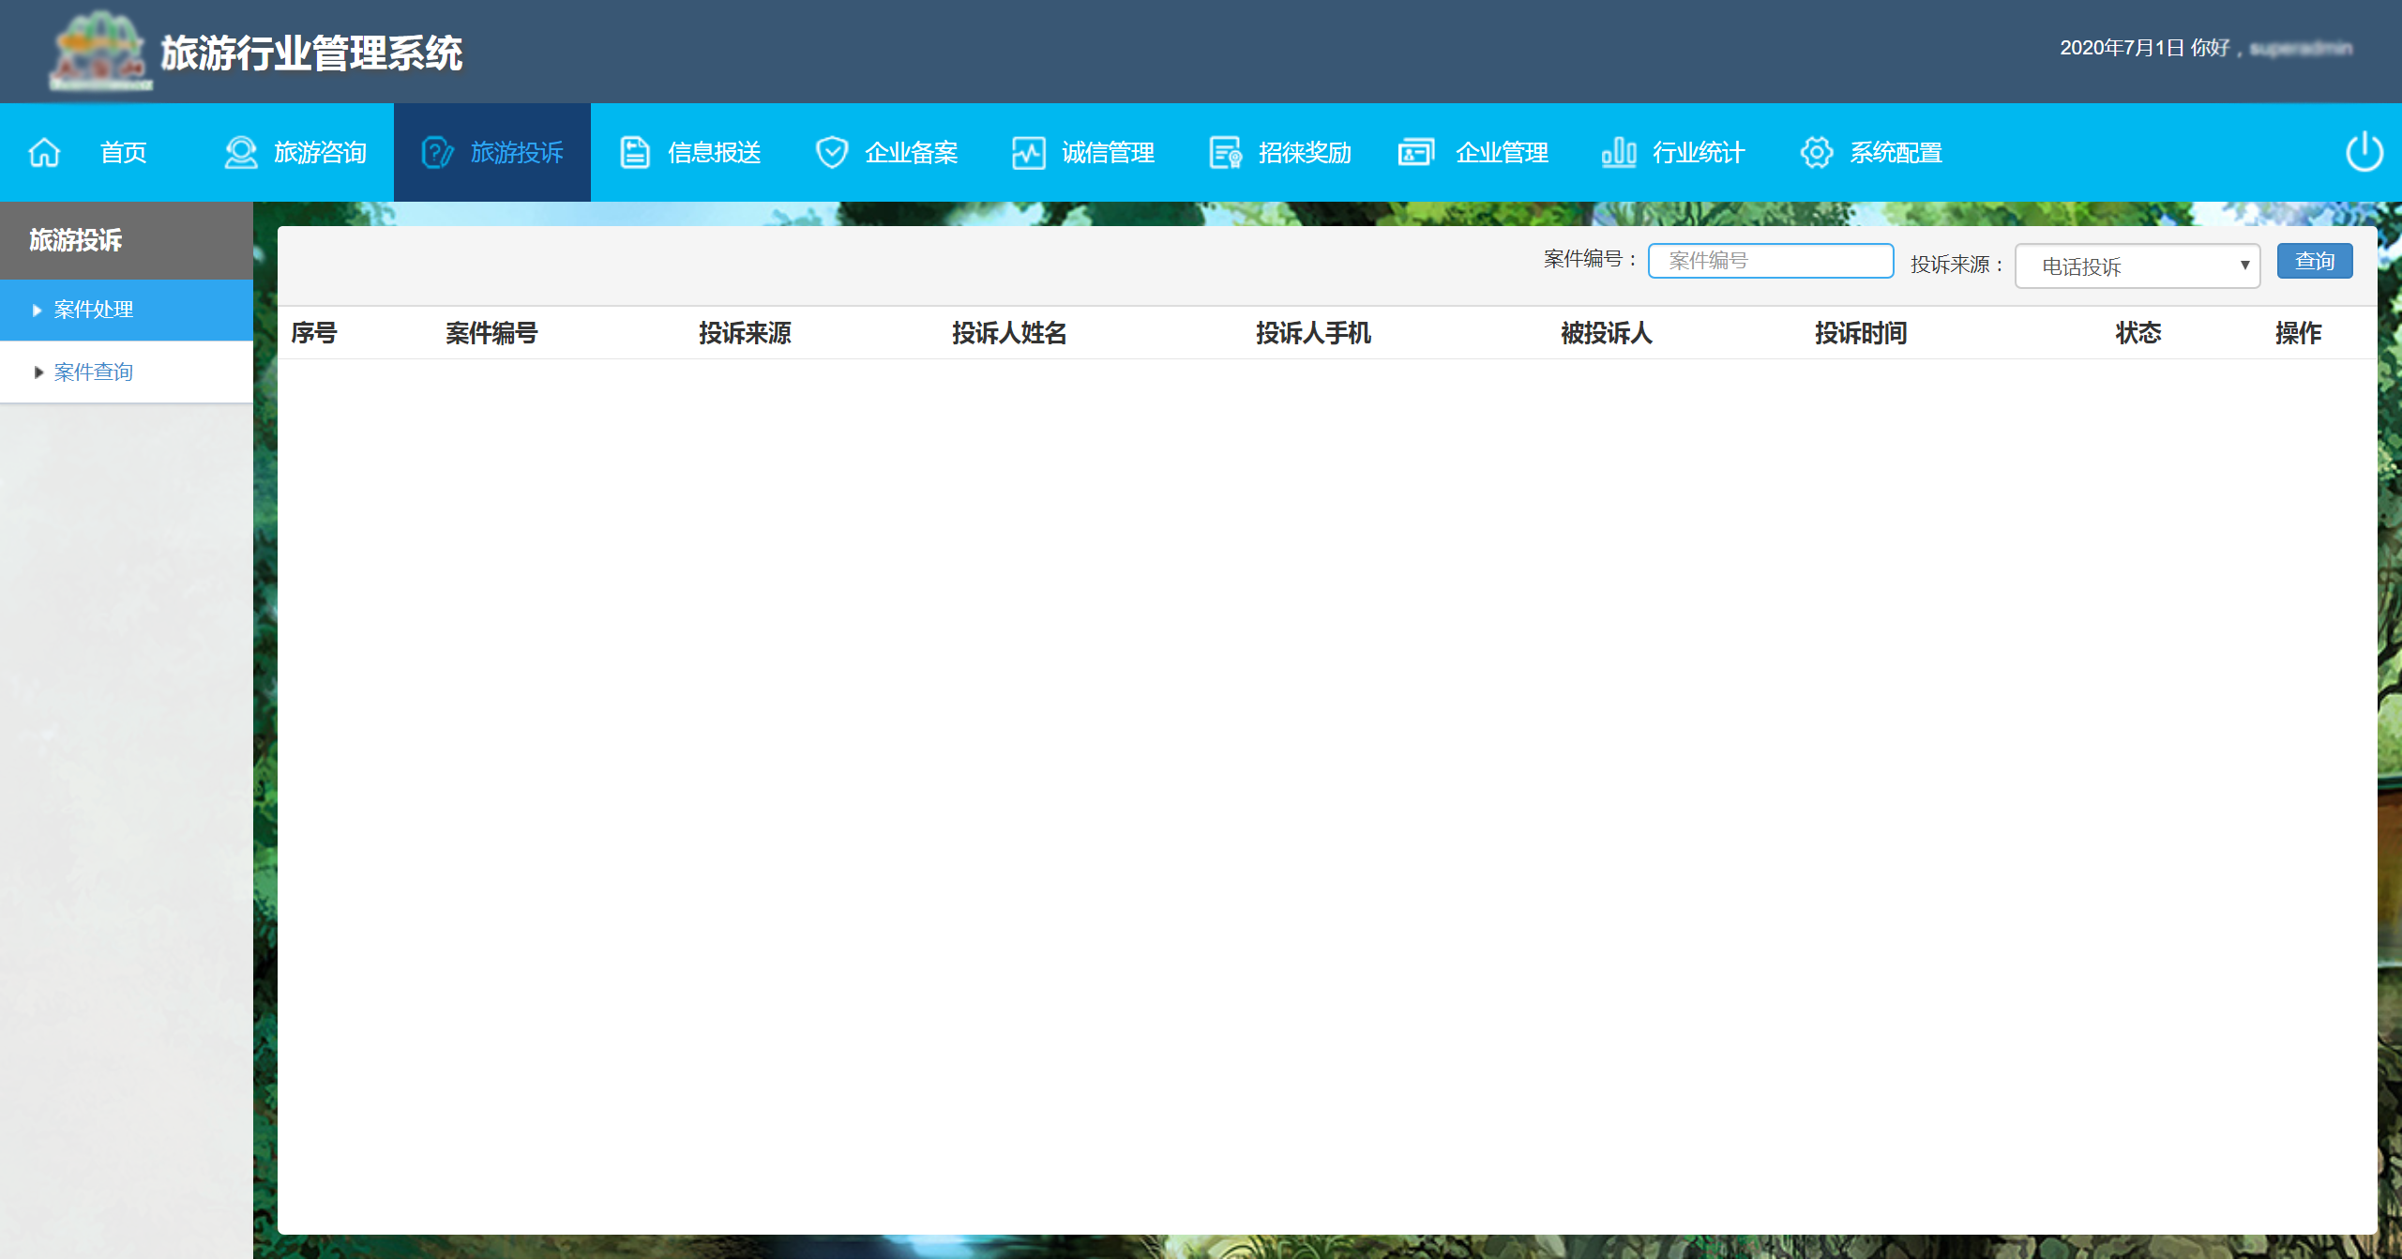Click the 诚信管理 chart pulse icon
This screenshot has height=1260, width=2402.
(x=1028, y=152)
